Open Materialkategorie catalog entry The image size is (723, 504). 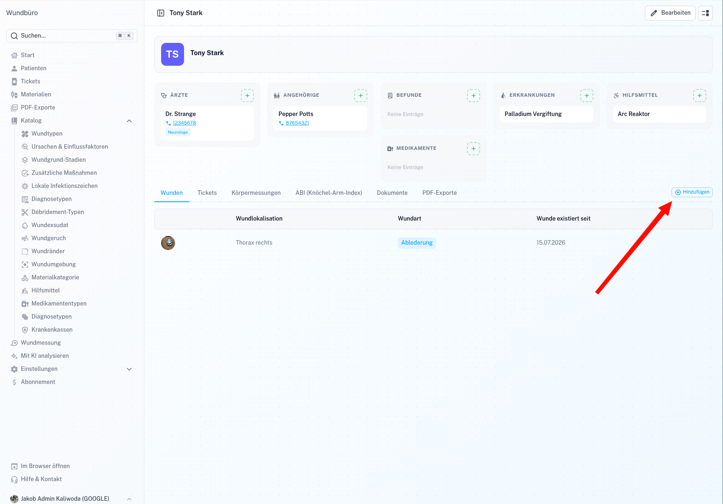(x=55, y=277)
